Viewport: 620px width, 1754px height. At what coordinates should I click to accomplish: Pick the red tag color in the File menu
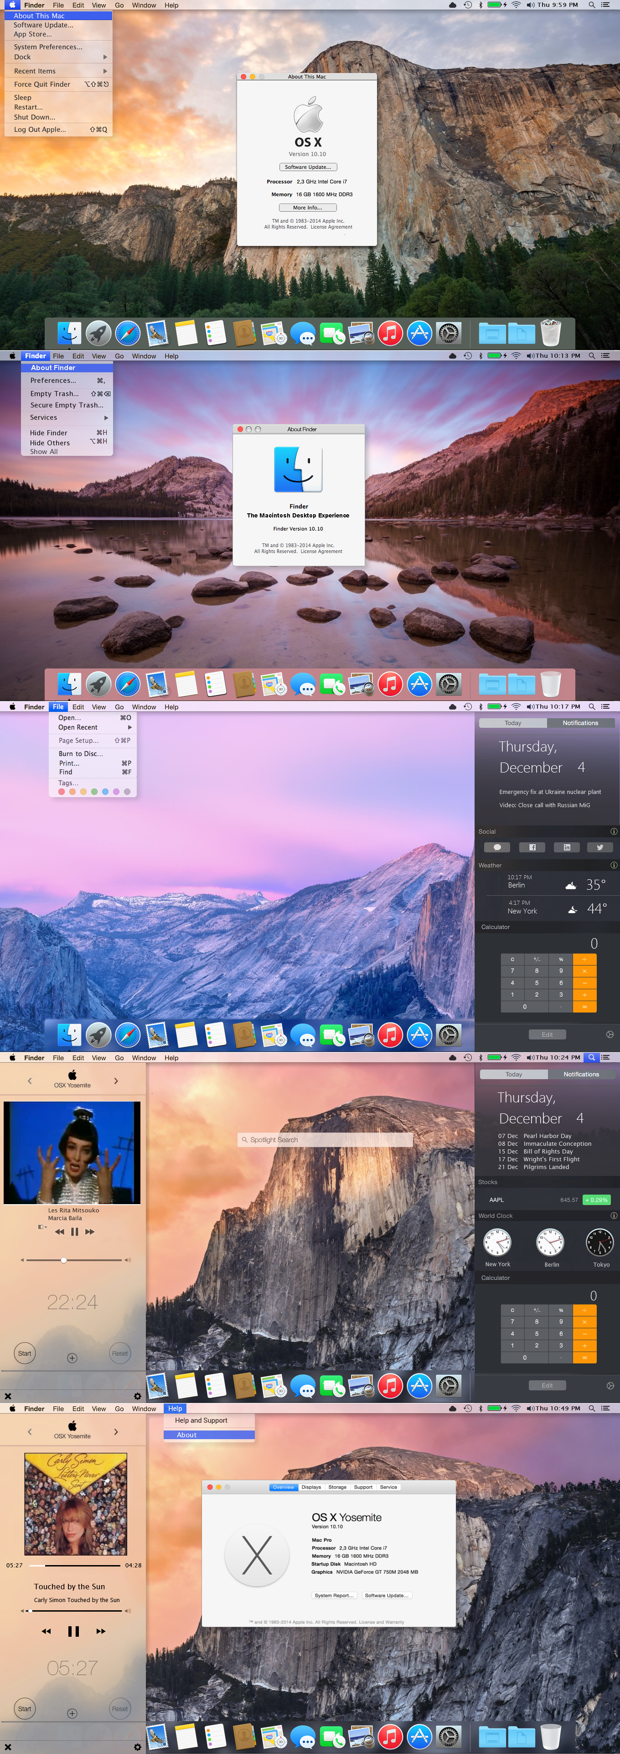coord(61,791)
